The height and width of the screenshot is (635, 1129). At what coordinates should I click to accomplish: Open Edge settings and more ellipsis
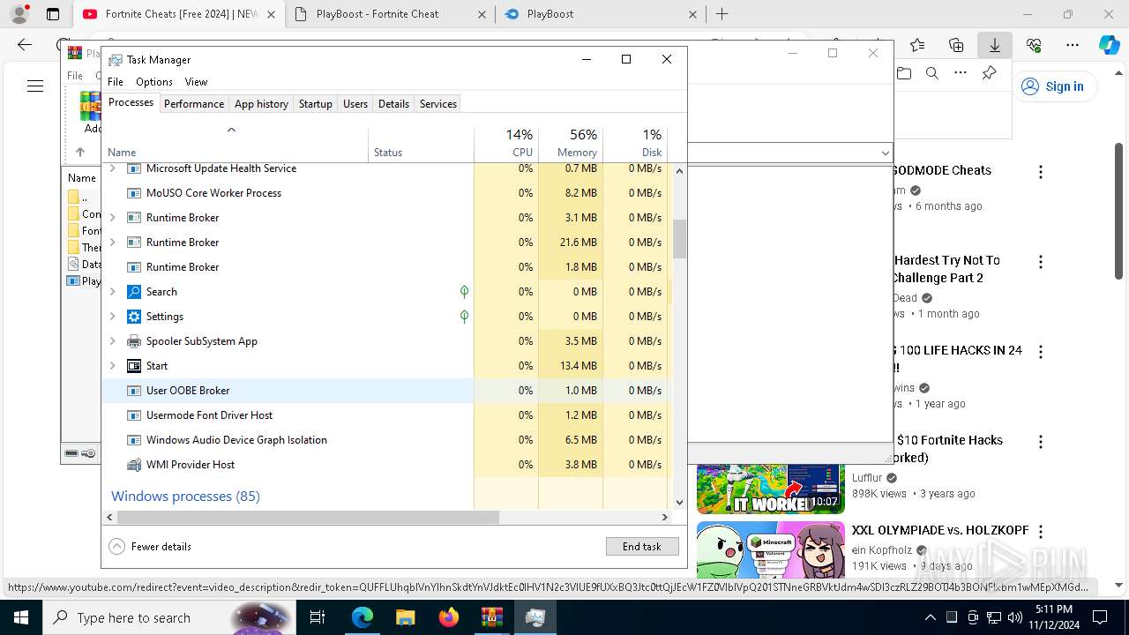[x=1073, y=45]
